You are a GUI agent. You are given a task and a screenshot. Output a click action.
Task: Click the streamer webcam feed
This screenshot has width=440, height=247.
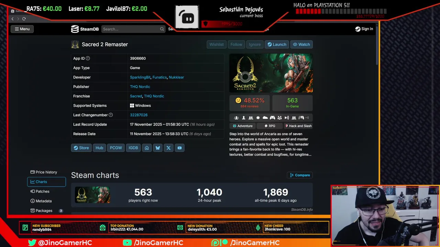[x=385, y=216]
